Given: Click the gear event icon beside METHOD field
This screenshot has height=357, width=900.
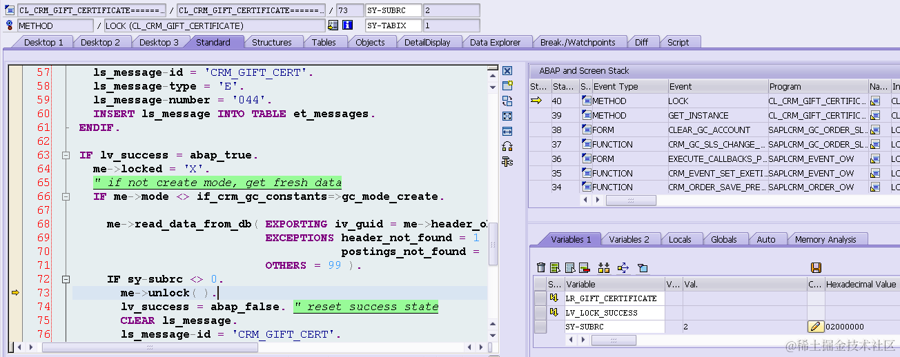Looking at the screenshot, I should [10, 25].
